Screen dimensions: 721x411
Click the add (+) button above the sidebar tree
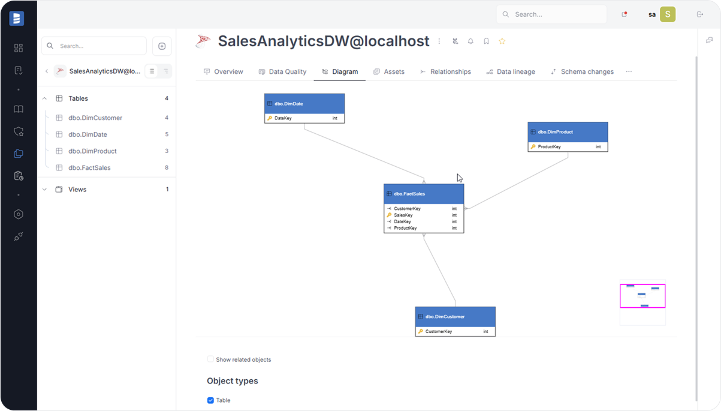161,46
